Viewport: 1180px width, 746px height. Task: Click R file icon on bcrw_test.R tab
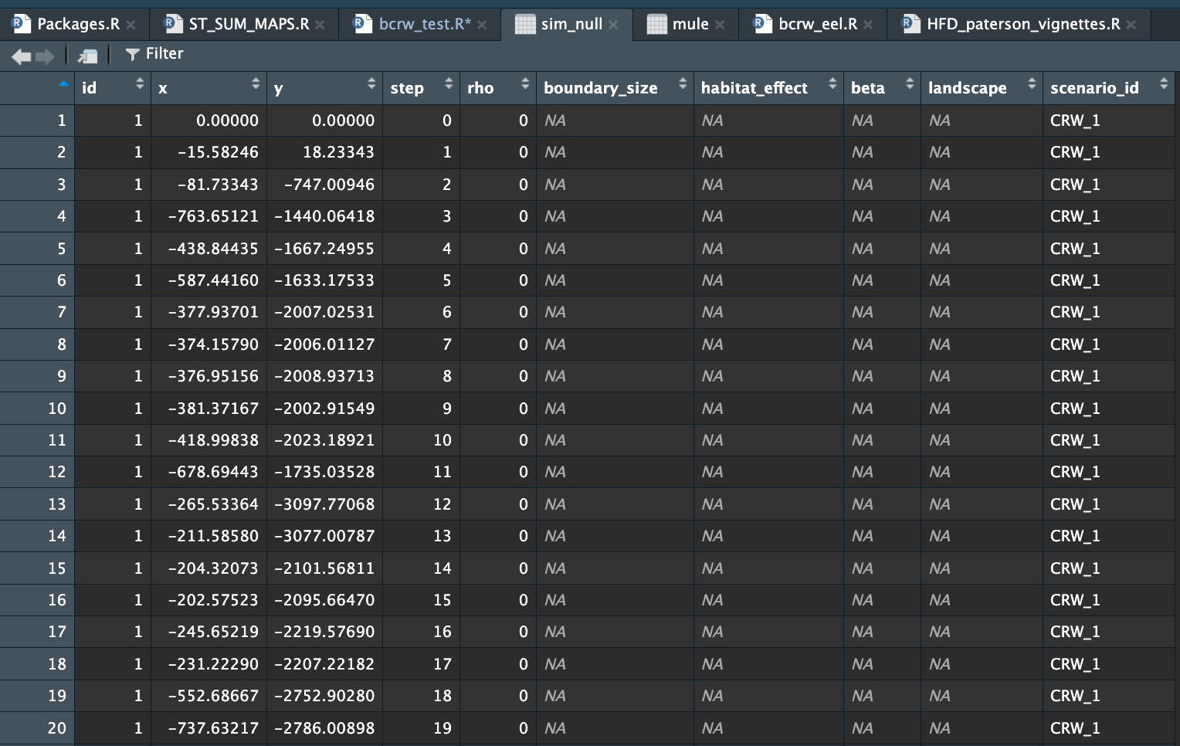[x=362, y=24]
